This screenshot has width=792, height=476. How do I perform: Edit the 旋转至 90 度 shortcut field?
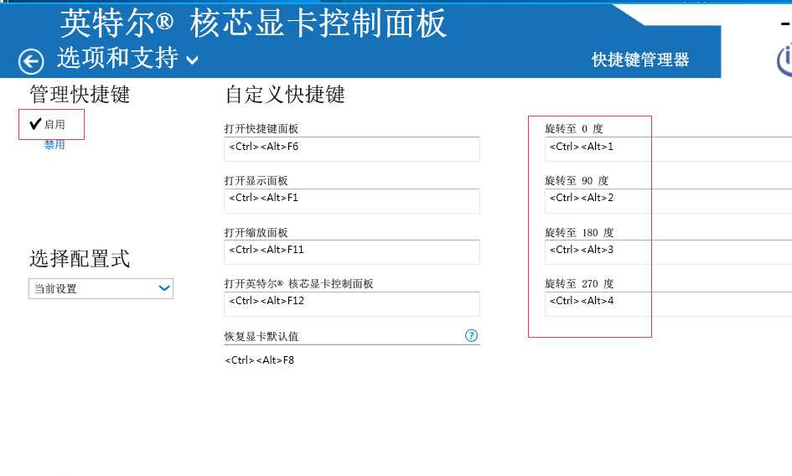(668, 200)
